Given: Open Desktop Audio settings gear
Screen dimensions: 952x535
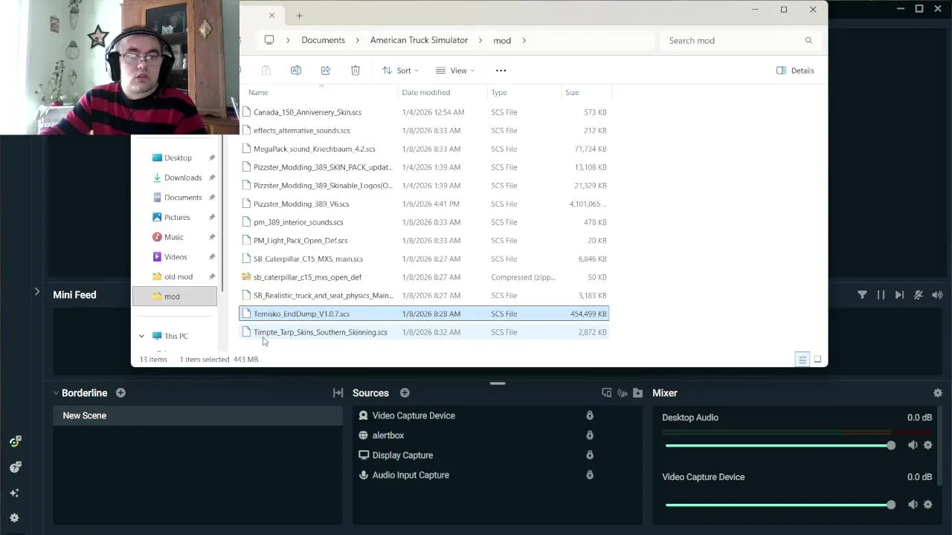Looking at the screenshot, I should point(927,445).
